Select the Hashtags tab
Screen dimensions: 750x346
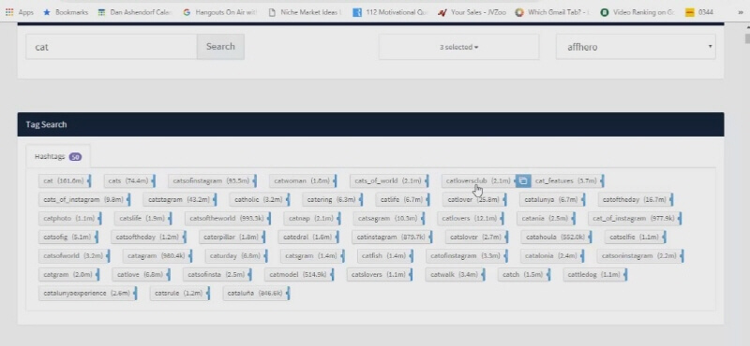[58, 156]
